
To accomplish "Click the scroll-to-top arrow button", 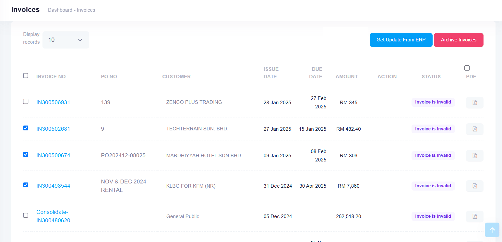I will (492, 230).
